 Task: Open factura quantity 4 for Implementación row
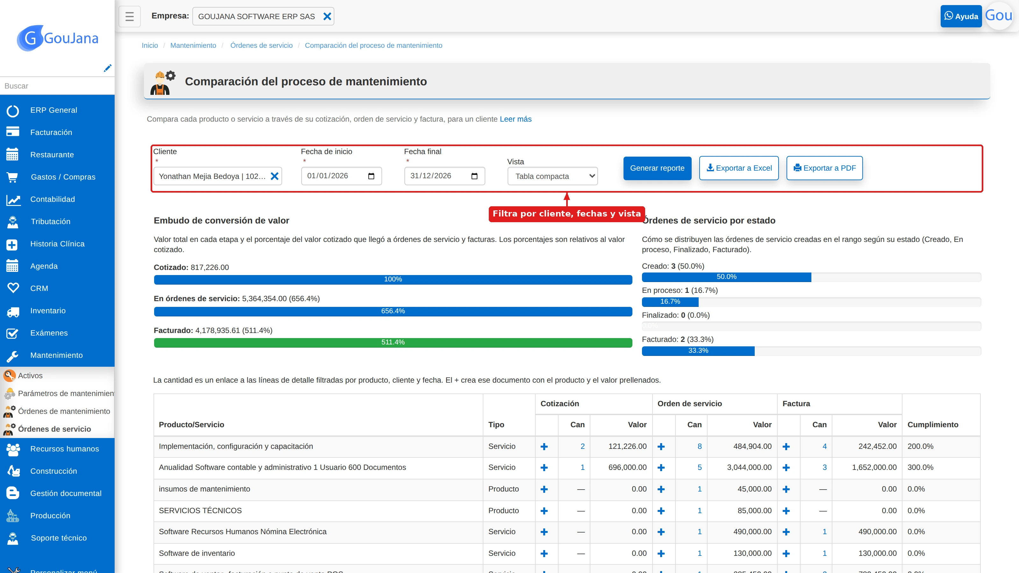click(824, 446)
